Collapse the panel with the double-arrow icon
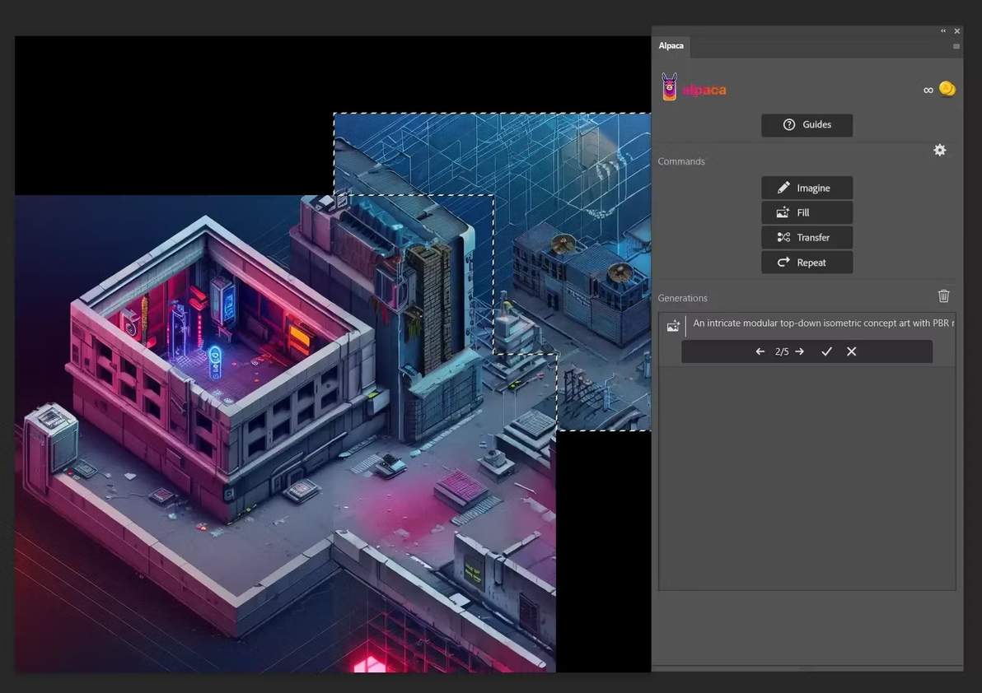982x693 pixels. click(x=943, y=31)
